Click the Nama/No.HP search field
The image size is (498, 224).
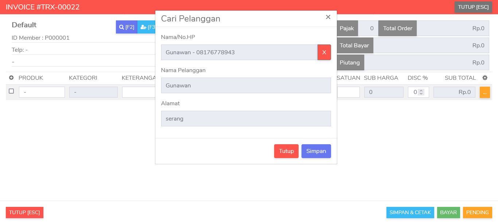coord(239,52)
